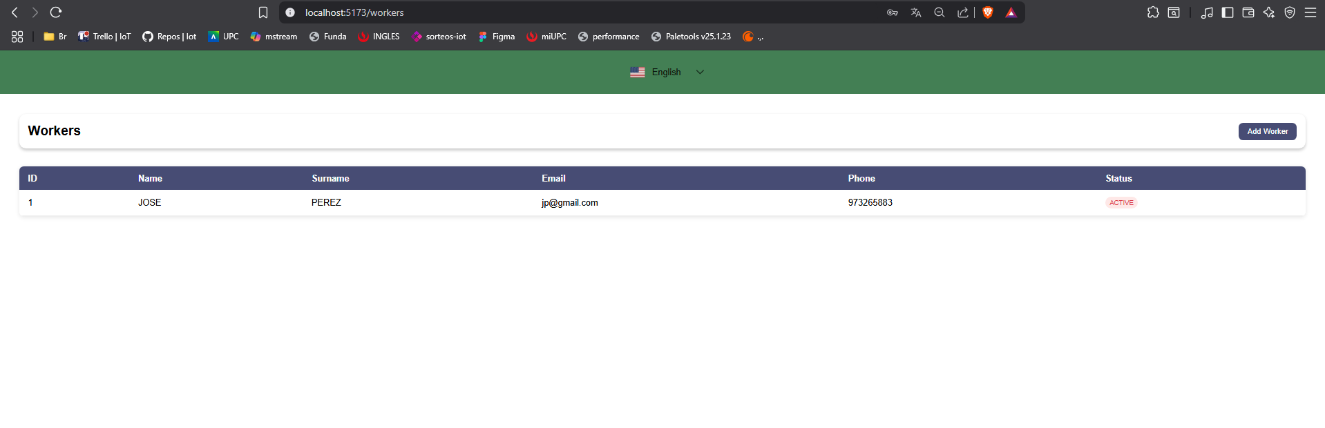This screenshot has width=1325, height=428.
Task: Click the Status column header
Action: pyautogui.click(x=1118, y=178)
